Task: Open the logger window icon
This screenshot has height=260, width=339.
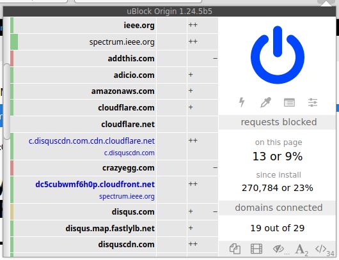Action: (289, 102)
